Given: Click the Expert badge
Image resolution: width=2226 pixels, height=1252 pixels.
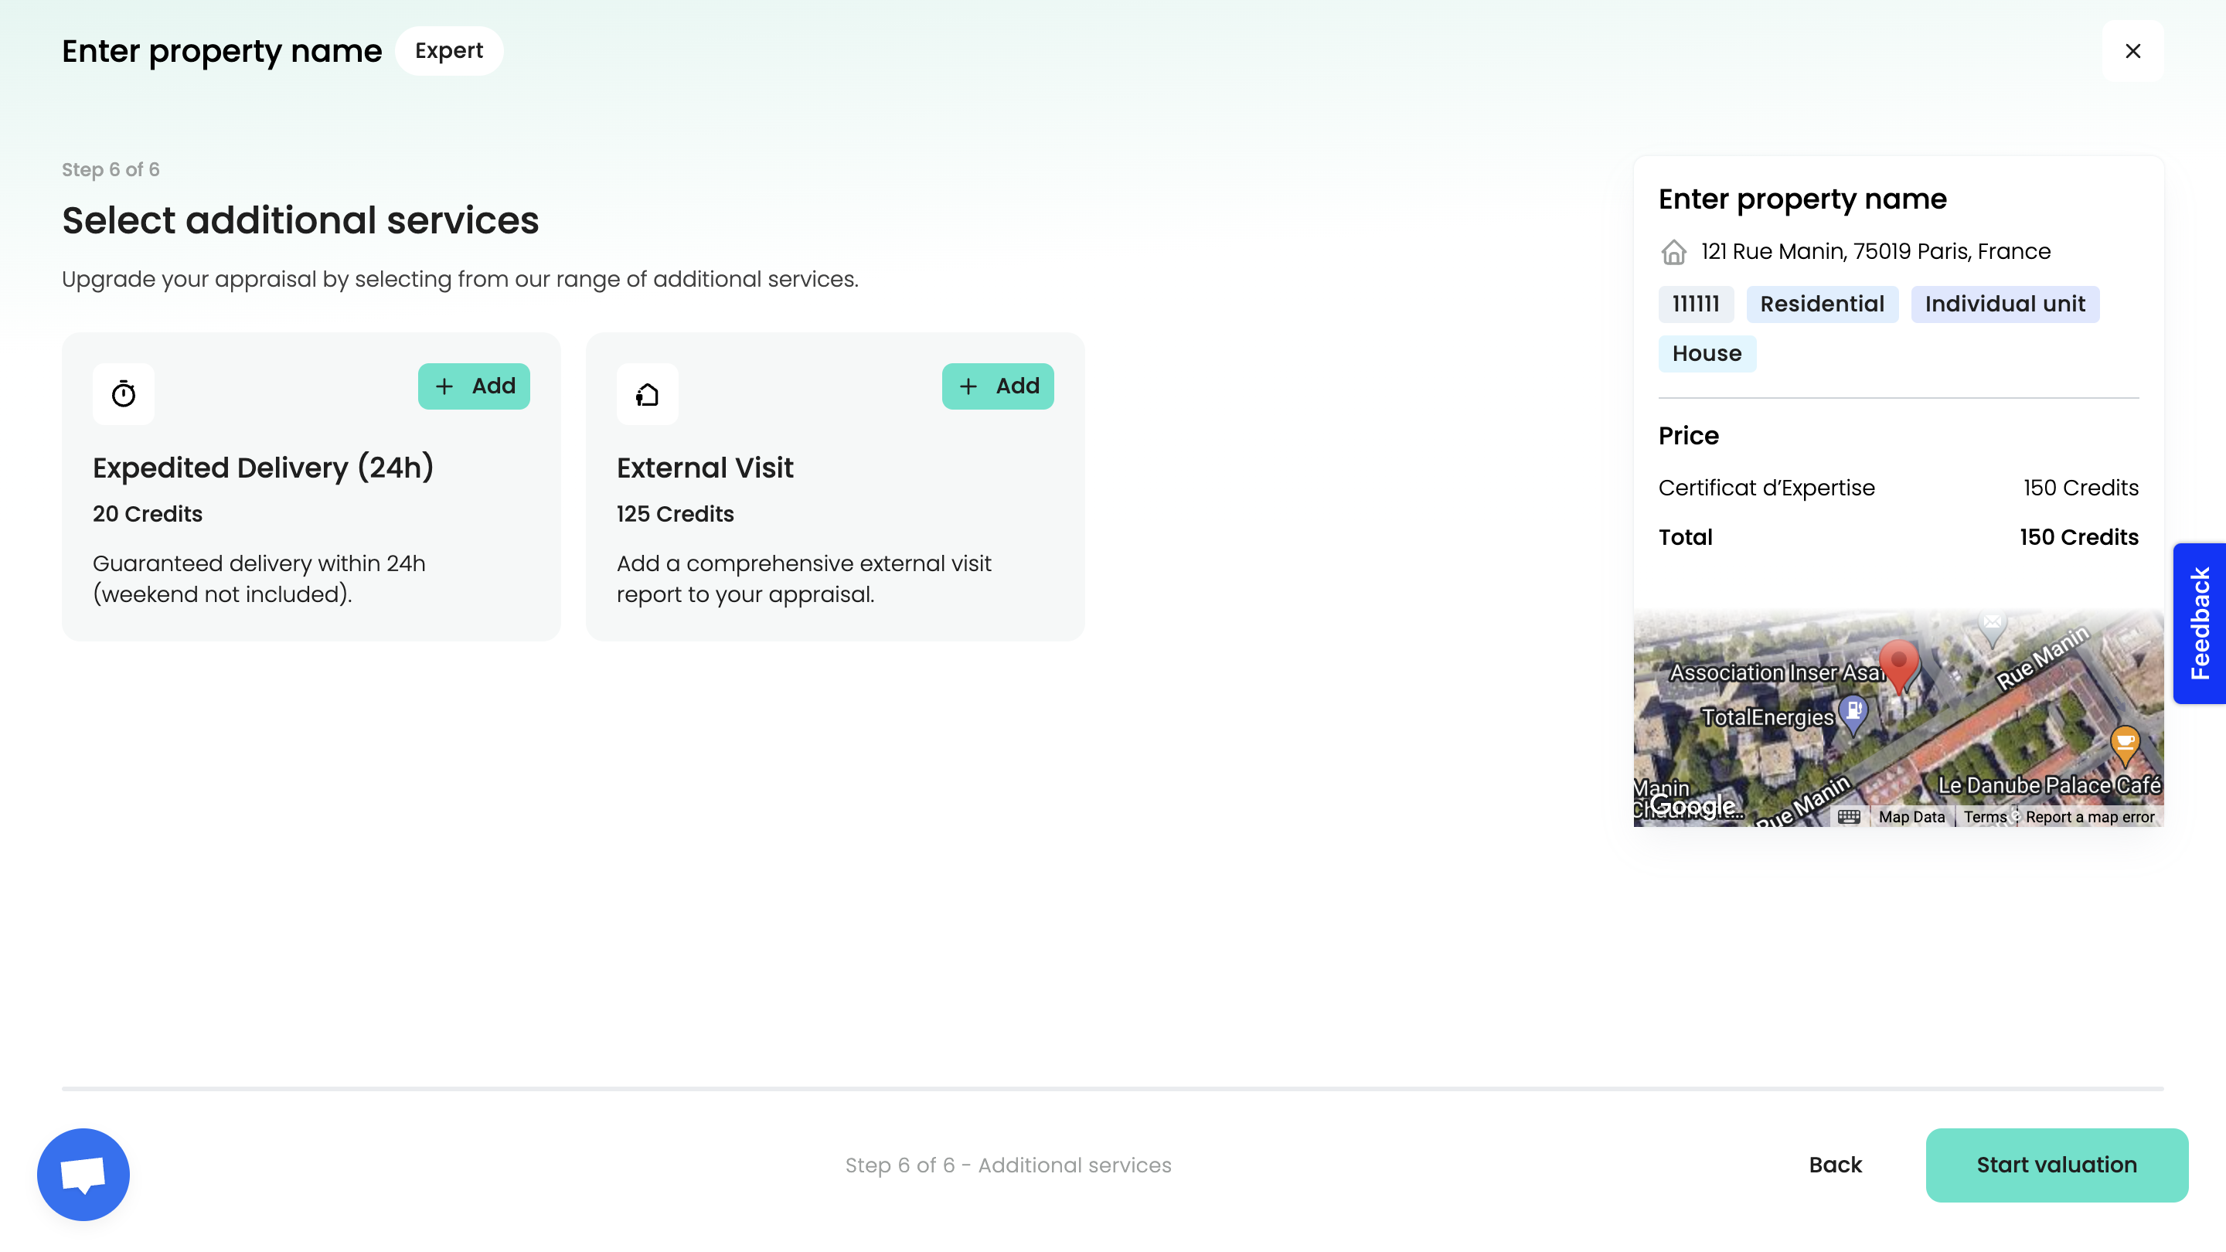Looking at the screenshot, I should tap(448, 51).
